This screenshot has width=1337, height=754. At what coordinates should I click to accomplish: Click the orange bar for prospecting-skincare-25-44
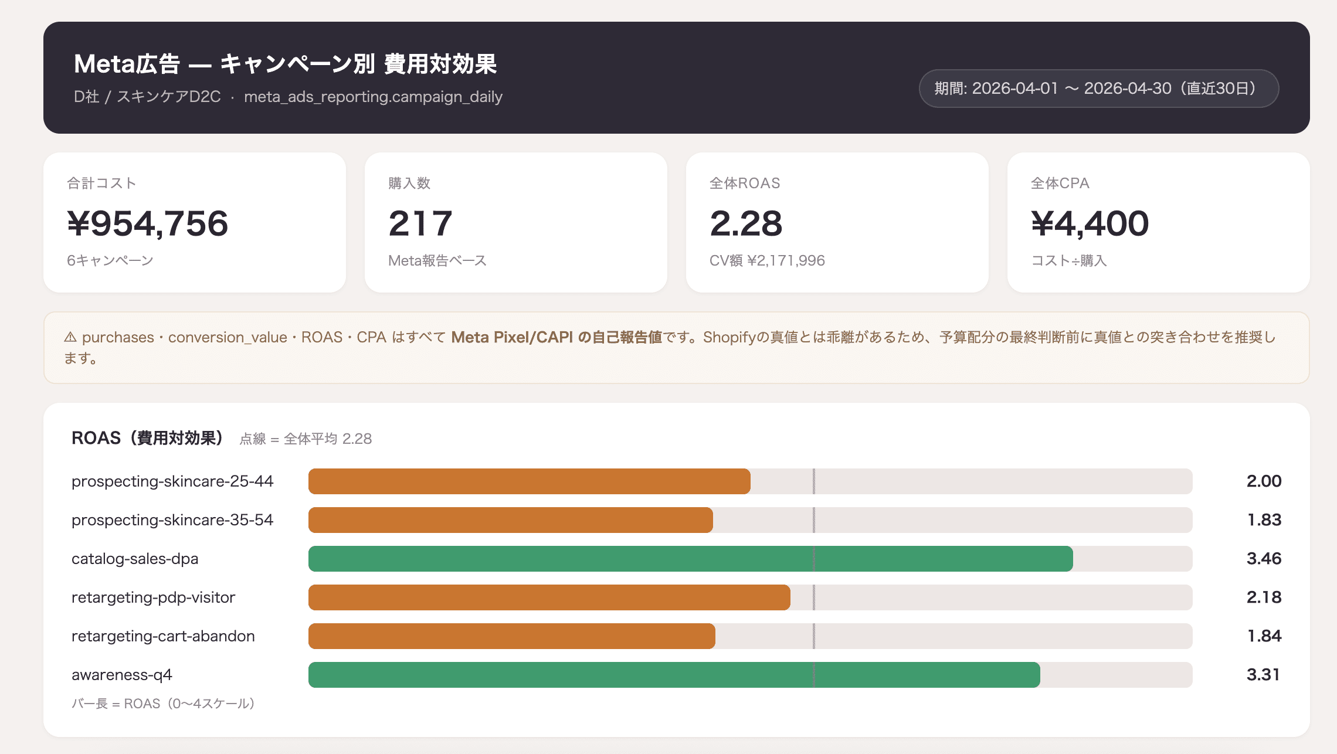[530, 481]
